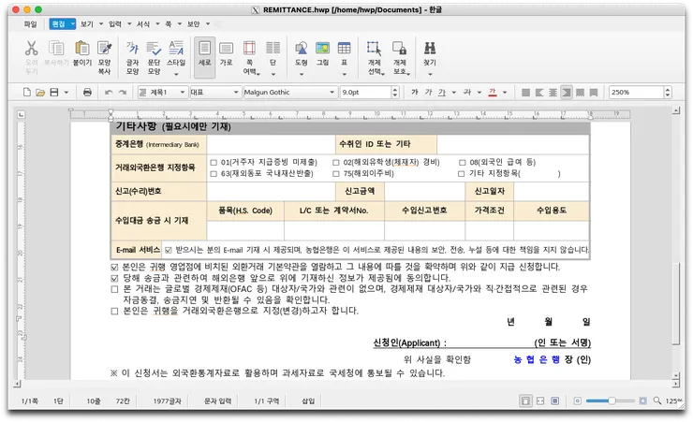Expand the Column (단) dropdown arrow

click(273, 74)
